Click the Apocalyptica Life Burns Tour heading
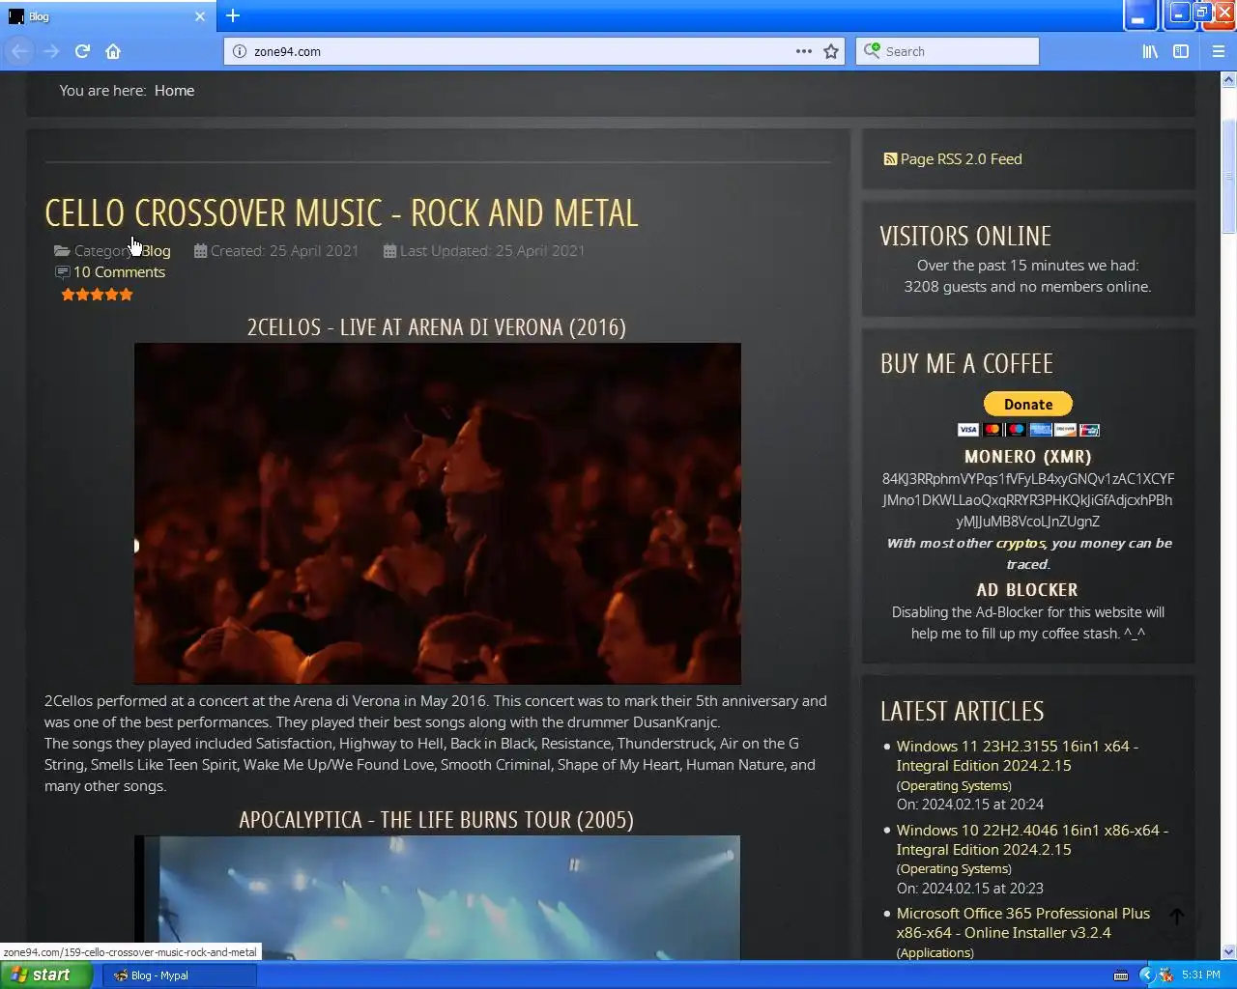 tap(437, 820)
